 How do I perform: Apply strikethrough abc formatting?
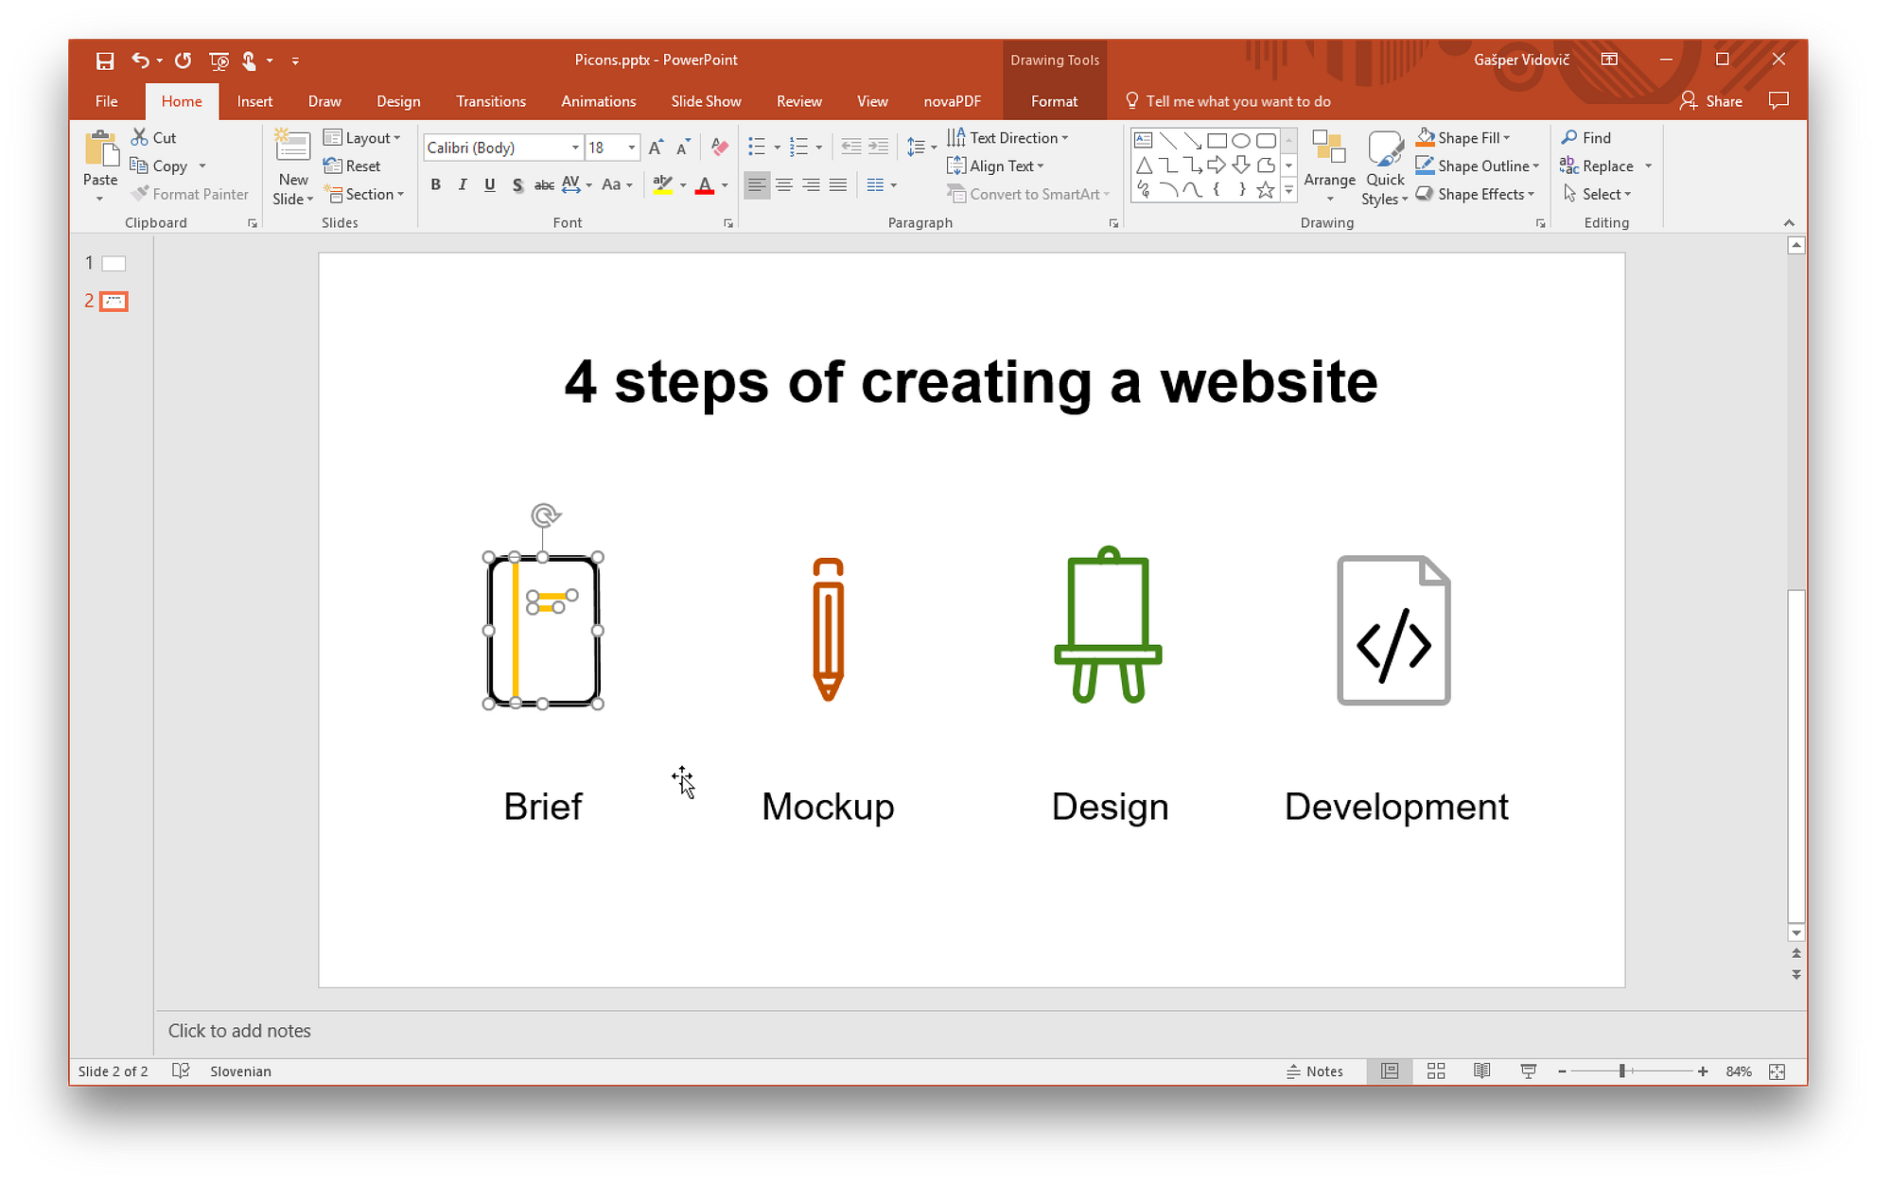544,184
